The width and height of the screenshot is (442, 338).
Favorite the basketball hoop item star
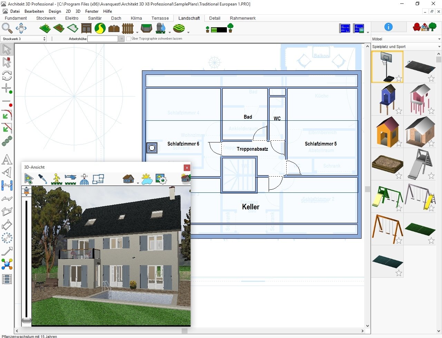[x=399, y=79]
